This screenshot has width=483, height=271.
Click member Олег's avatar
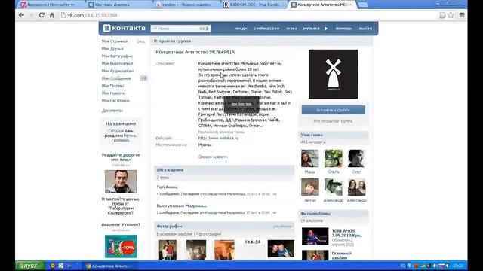[x=356, y=159]
